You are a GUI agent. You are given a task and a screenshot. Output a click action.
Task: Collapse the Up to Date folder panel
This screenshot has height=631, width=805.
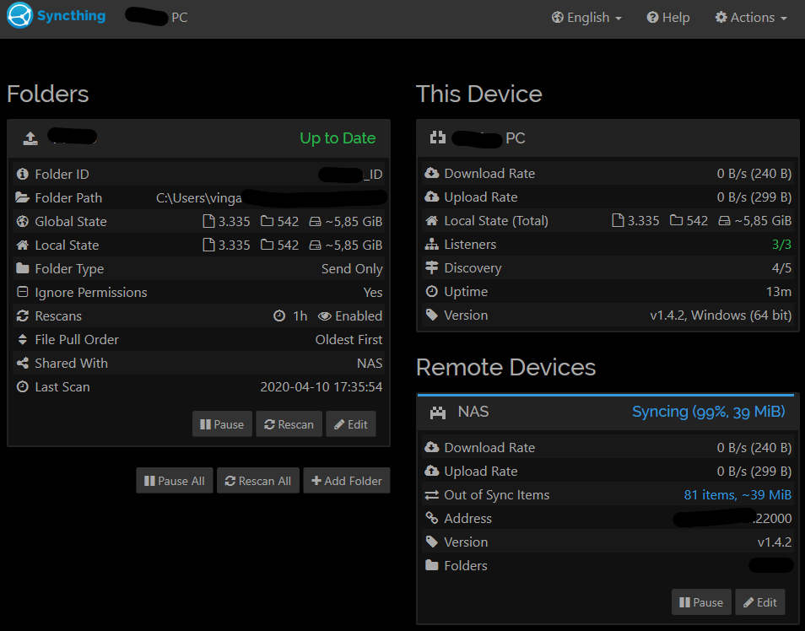198,138
